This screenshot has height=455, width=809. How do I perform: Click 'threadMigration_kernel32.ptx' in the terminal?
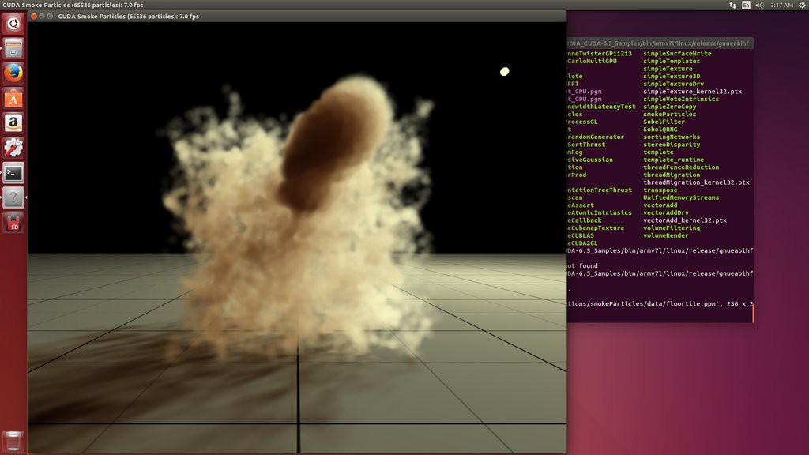pos(696,182)
